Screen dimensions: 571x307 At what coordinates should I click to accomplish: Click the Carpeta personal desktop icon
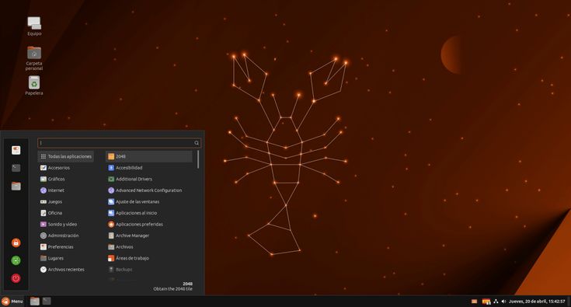pyautogui.click(x=34, y=58)
